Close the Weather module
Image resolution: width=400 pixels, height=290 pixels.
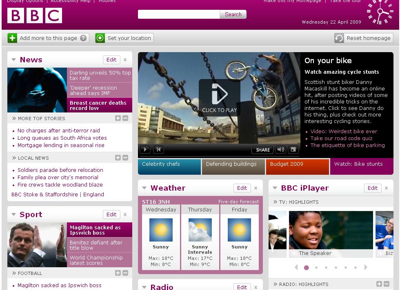point(256,188)
